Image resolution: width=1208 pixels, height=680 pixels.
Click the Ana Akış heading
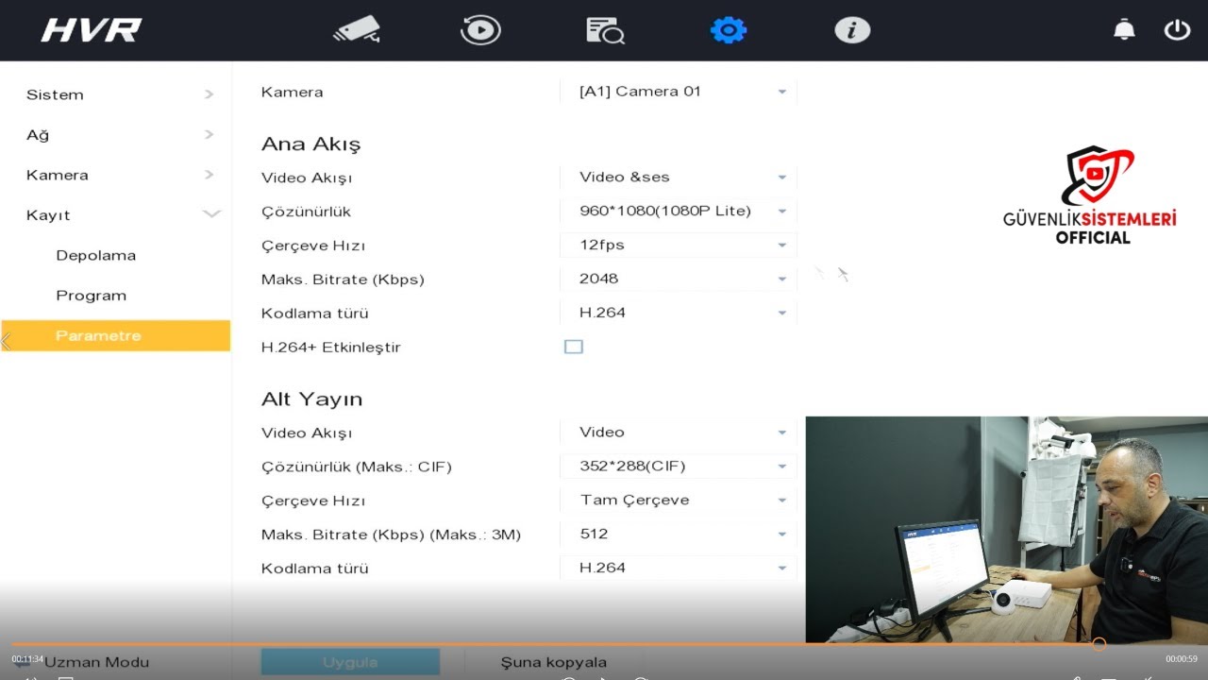click(310, 144)
